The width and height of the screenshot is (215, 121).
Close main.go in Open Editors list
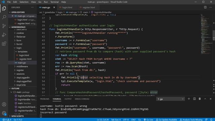coord(12,16)
